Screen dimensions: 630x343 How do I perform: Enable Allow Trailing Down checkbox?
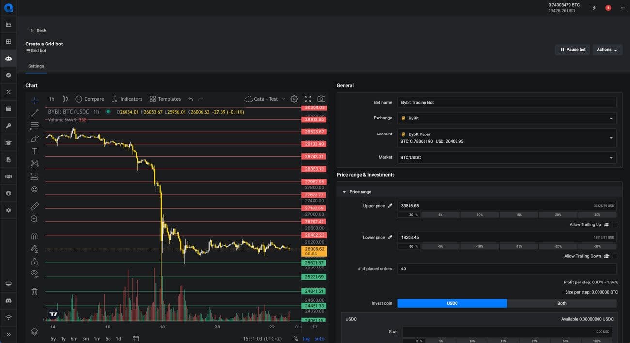[615, 256]
